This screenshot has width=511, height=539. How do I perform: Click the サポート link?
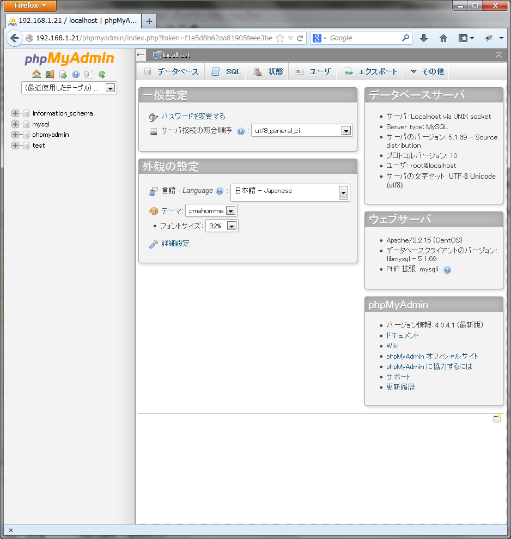tap(398, 377)
